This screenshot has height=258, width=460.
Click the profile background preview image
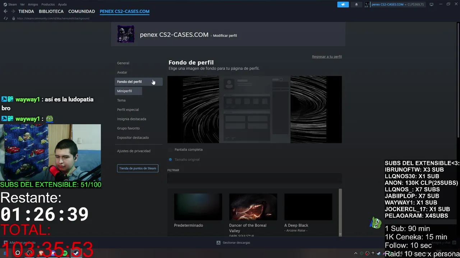click(x=254, y=109)
